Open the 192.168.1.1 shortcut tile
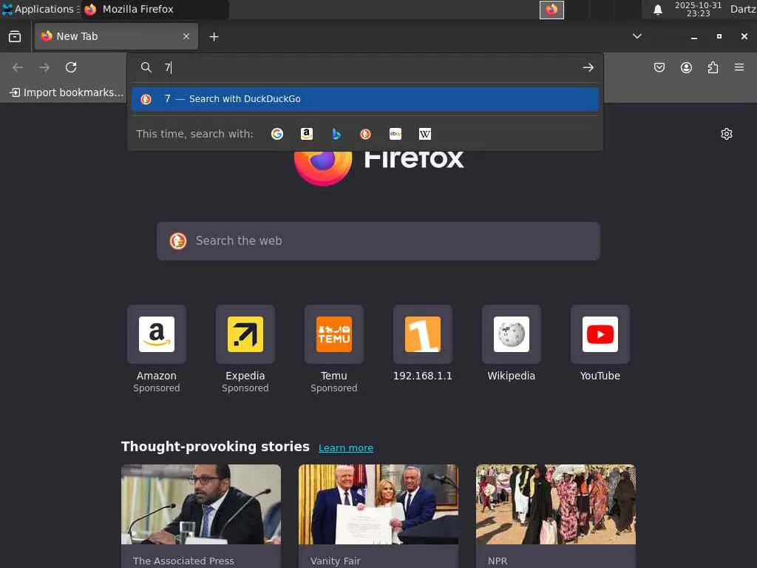This screenshot has height=568, width=757. (422, 334)
